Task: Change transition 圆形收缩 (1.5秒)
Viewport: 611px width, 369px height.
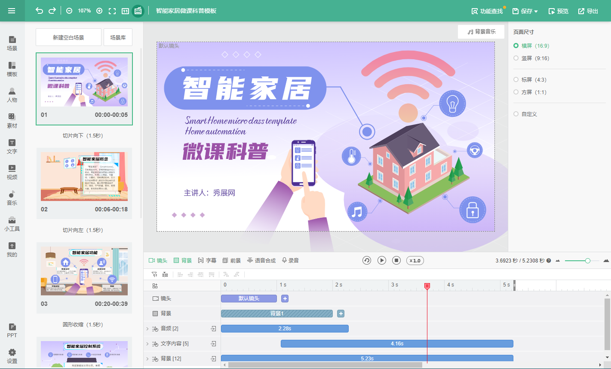Action: point(83,324)
